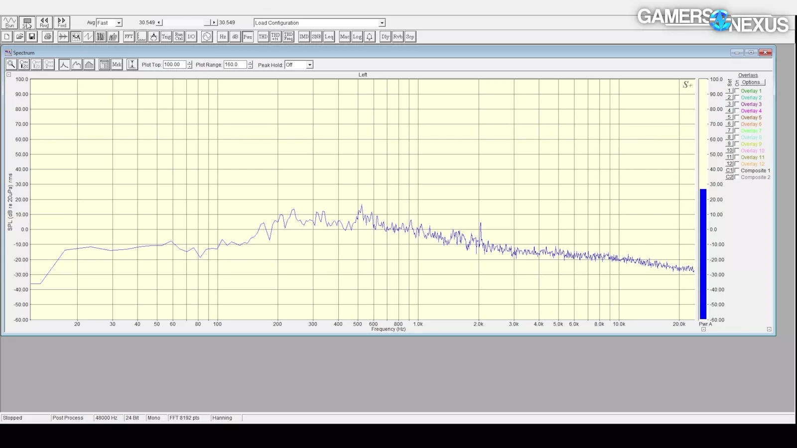
Task: Click the Rewind (Rwd) button
Action: [44, 22]
